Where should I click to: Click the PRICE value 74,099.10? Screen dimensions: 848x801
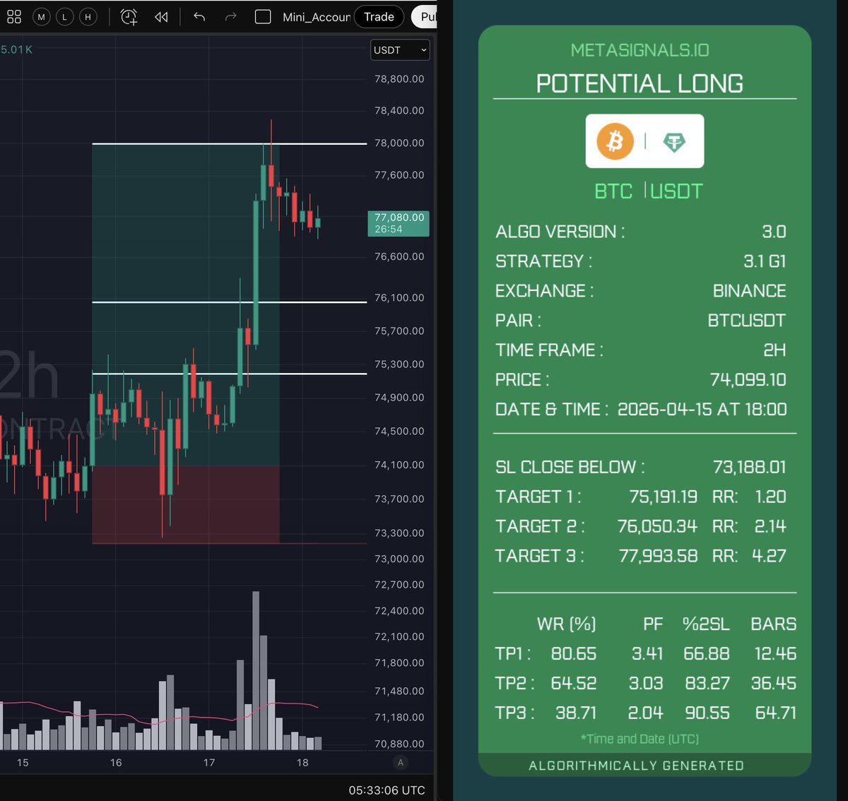748,380
